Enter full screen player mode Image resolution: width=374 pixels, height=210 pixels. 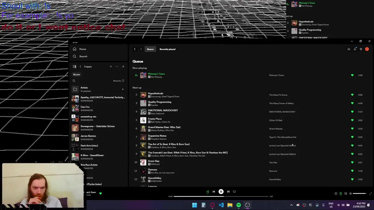pos(370,193)
